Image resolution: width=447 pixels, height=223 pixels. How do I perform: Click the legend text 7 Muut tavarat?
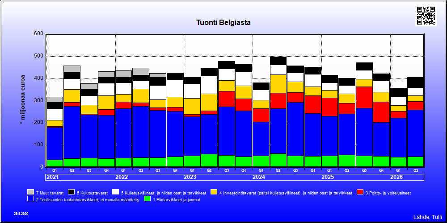[50, 193]
